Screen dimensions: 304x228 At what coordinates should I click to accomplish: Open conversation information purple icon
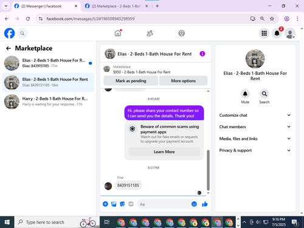[x=202, y=54]
